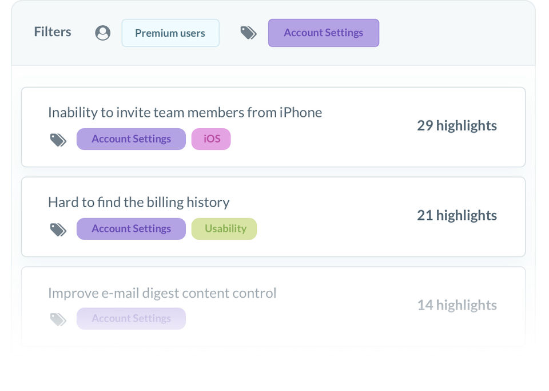Click the tag filter icon in Filters bar
The width and height of the screenshot is (549, 391).
click(248, 33)
